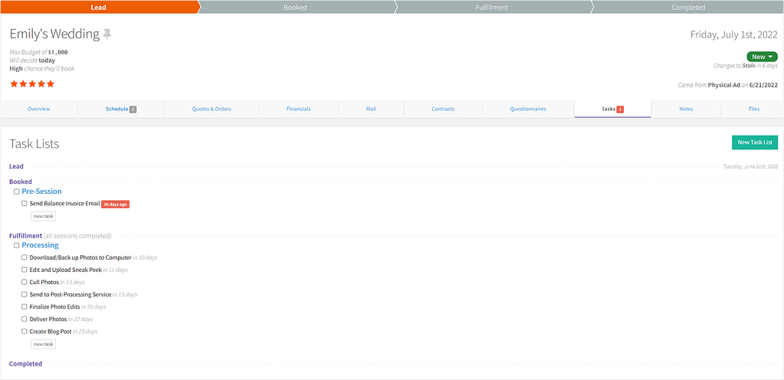Check the Edit and Upload Sneak Peek task

pyautogui.click(x=24, y=270)
